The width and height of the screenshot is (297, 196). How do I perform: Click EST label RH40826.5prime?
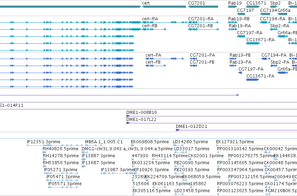(60, 149)
